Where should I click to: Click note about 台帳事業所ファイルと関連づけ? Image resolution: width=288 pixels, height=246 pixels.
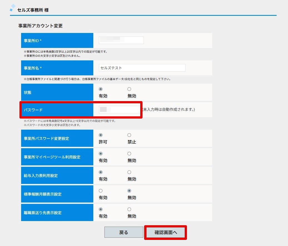click(97, 79)
